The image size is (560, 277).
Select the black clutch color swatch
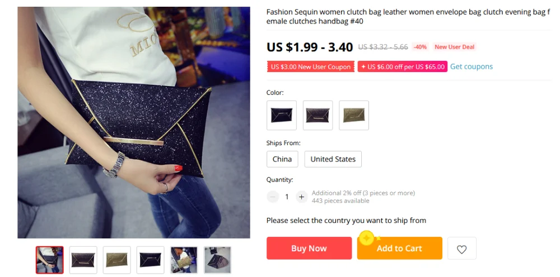pos(282,116)
